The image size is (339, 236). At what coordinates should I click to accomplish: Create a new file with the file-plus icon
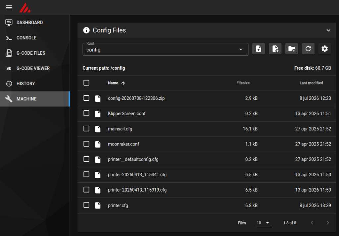pos(275,49)
